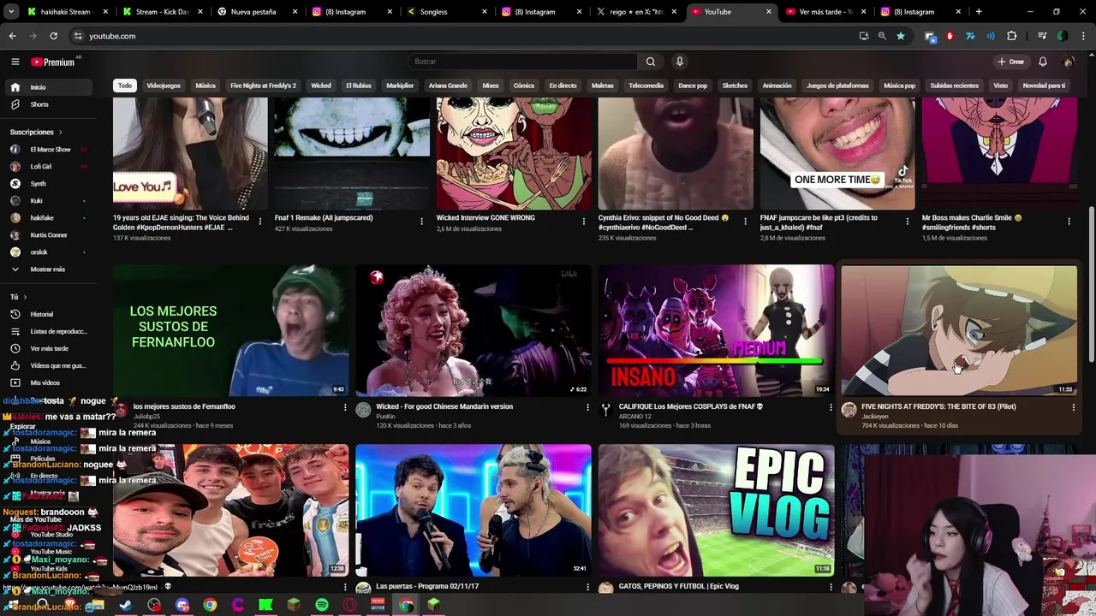This screenshot has height=616, width=1096.
Task: Open Mis videos in the sidebar
Action: coord(51,382)
